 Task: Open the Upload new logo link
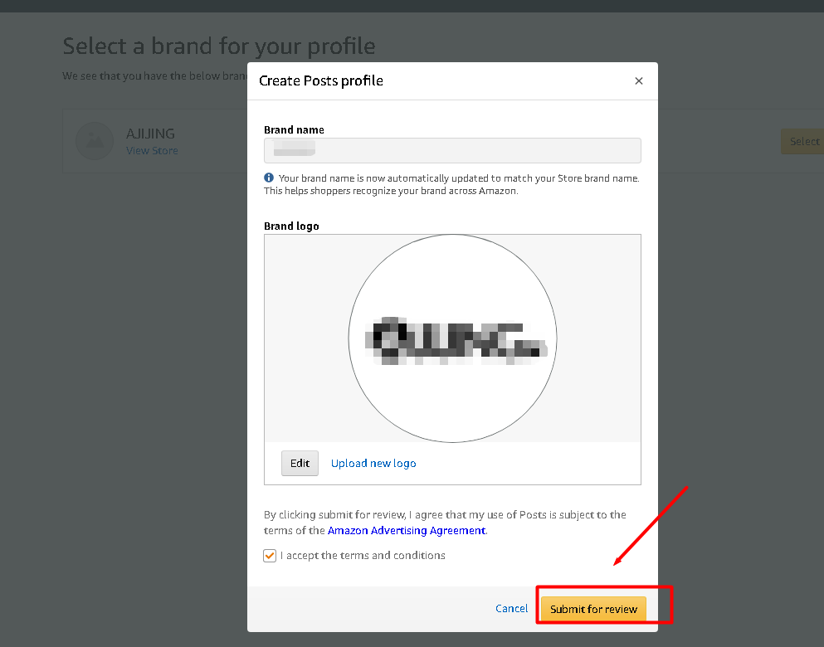click(373, 463)
